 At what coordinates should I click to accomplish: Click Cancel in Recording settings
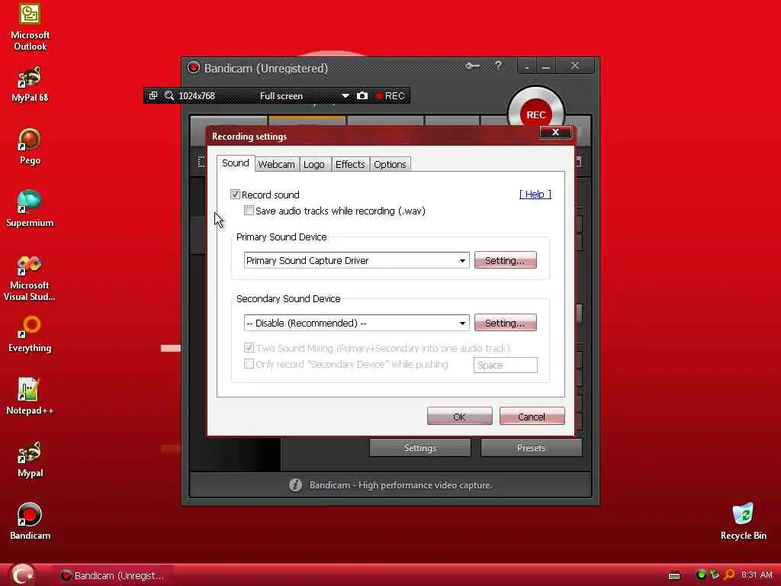point(532,417)
